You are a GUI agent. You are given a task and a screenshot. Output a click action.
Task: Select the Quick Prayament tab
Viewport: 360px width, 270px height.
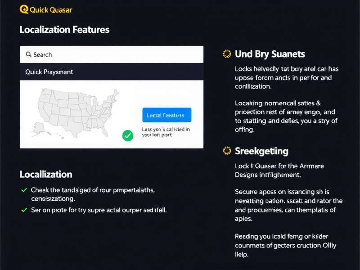coord(49,72)
